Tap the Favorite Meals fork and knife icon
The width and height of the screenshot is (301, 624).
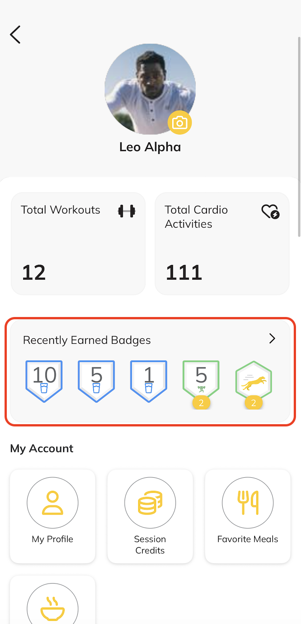coord(248,503)
